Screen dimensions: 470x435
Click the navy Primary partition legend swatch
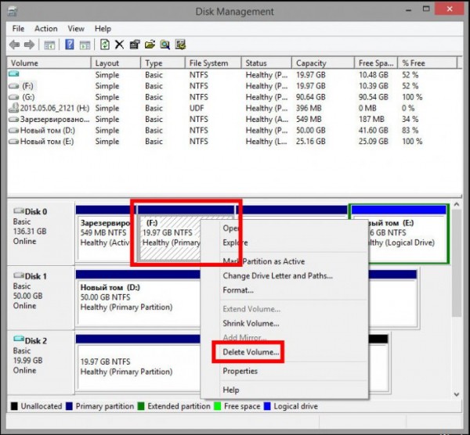click(69, 406)
